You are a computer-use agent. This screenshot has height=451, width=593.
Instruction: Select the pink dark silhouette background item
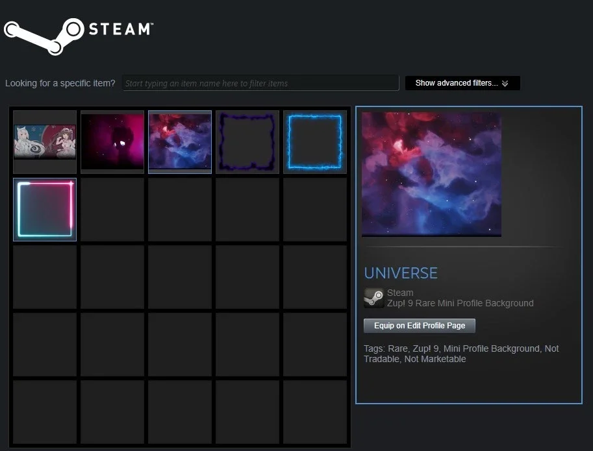coord(112,142)
